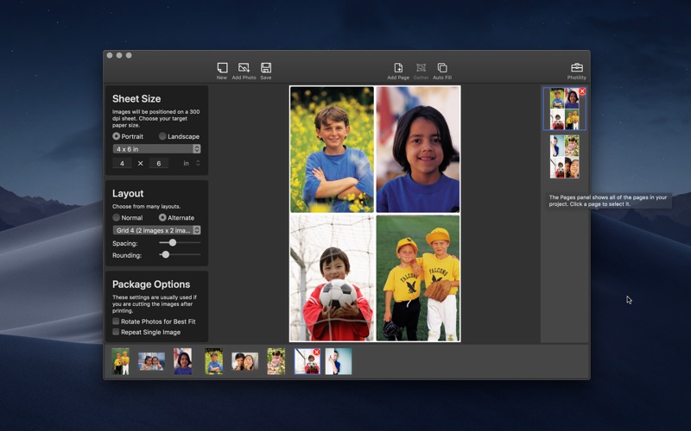691x431 pixels.
Task: Choose the Normal layout radio button
Action: (116, 217)
